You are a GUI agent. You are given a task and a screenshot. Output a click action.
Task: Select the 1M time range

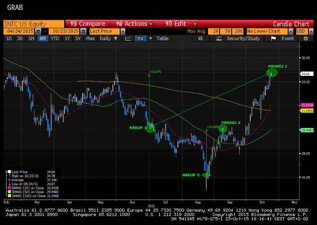(31, 38)
